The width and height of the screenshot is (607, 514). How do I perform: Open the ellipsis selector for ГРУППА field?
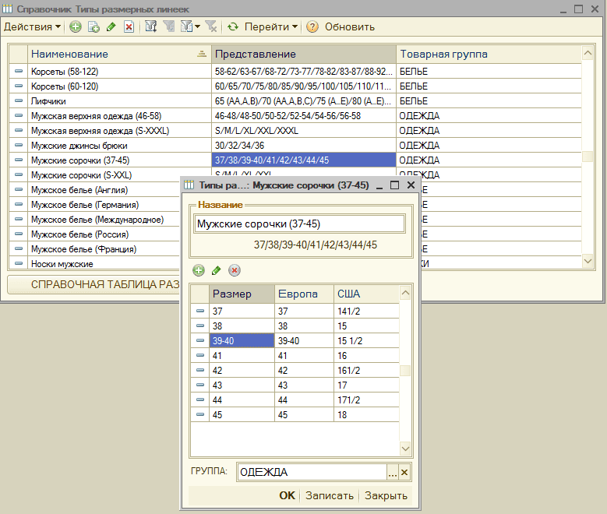(x=393, y=472)
